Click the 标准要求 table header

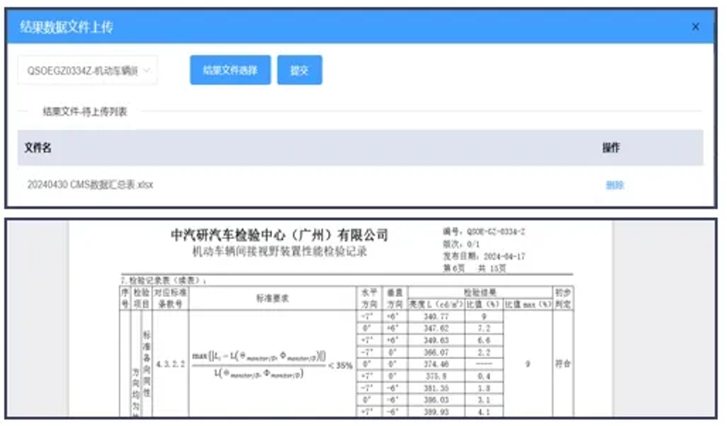[x=272, y=299]
